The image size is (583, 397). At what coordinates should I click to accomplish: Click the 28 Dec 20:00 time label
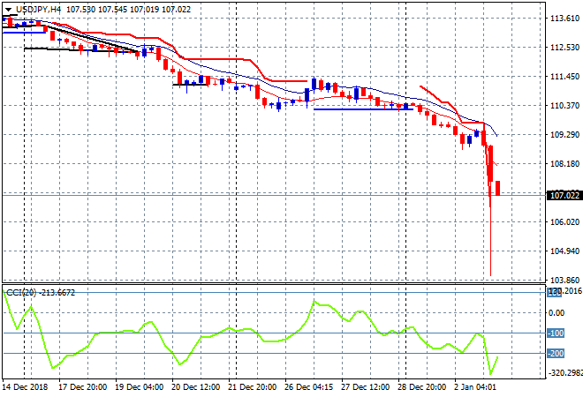421,387
